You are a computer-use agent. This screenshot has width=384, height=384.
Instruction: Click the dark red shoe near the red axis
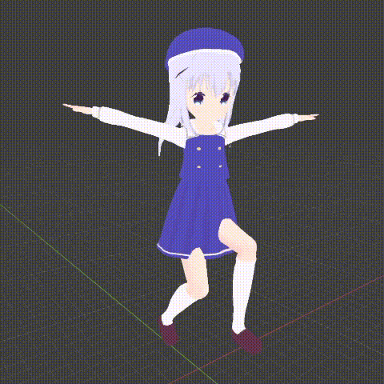246,341
